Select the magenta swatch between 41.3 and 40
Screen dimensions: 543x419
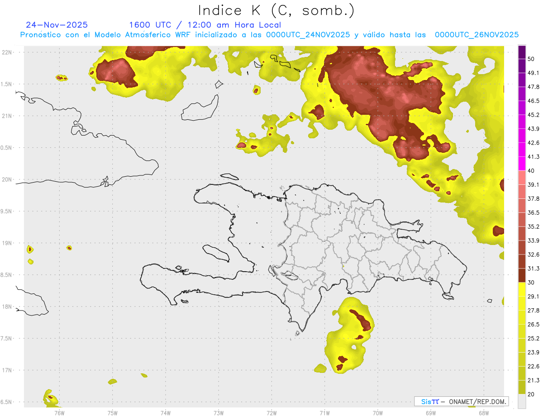point(522,164)
